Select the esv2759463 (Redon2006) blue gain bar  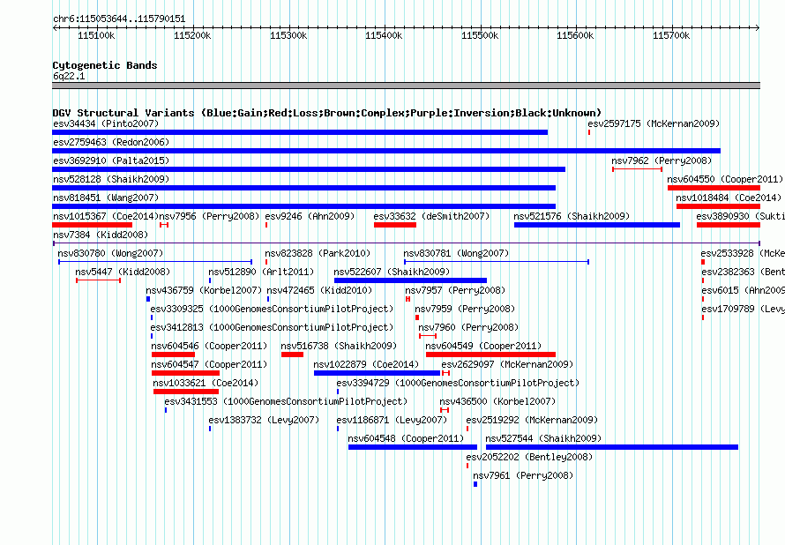pyautogui.click(x=386, y=151)
